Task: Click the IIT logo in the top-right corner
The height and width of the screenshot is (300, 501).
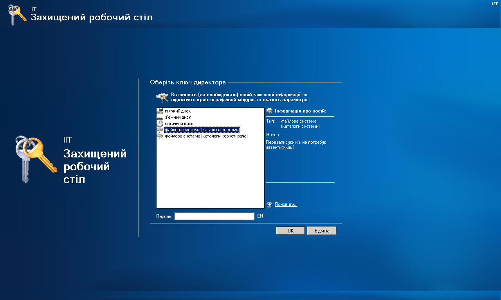Action: pyautogui.click(x=494, y=4)
